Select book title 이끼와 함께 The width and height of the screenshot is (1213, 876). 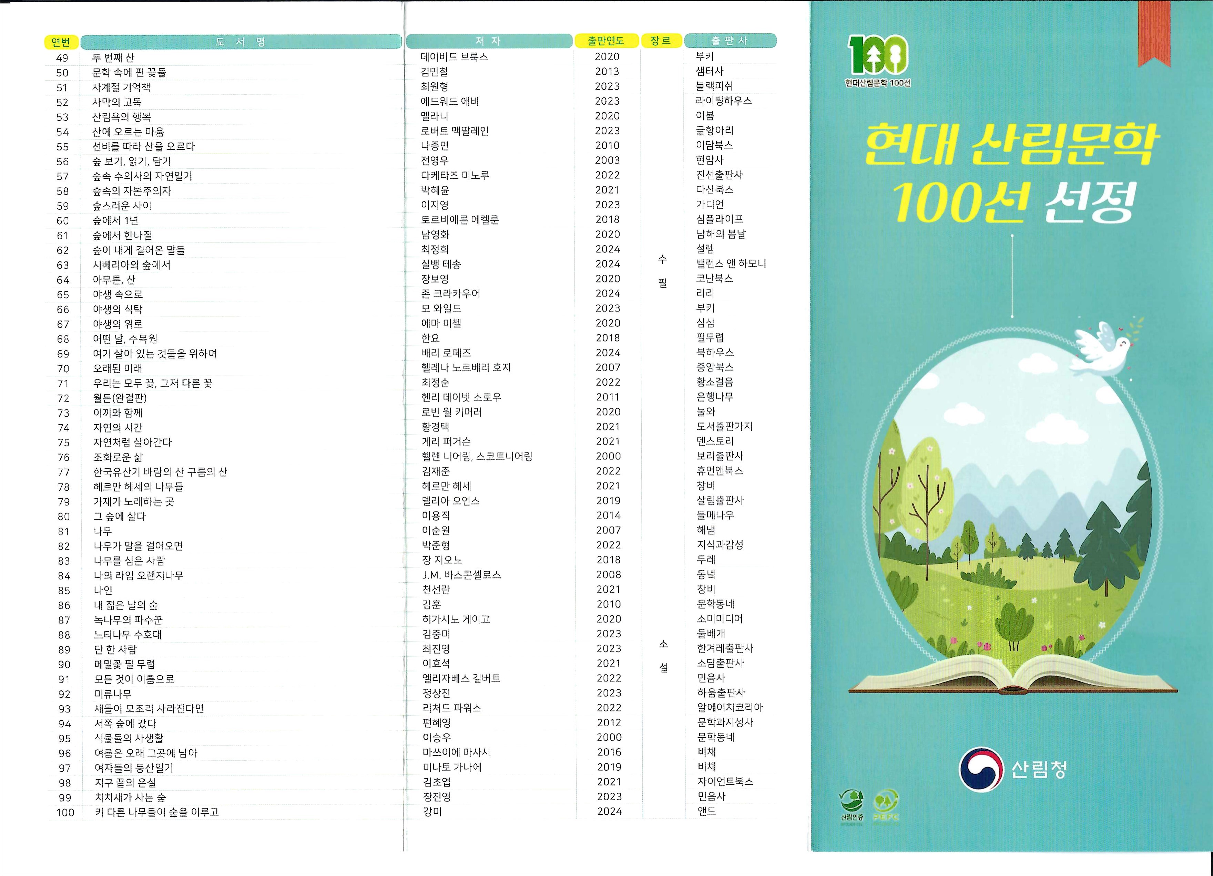(x=118, y=413)
